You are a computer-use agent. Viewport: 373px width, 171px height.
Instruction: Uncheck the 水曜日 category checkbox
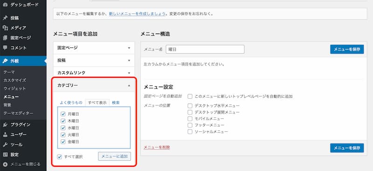coord(63,128)
